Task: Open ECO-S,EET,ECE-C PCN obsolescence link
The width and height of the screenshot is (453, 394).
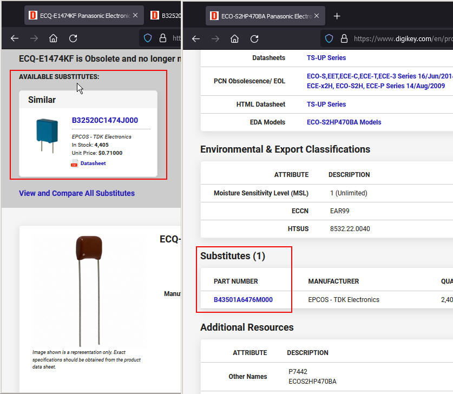Action: (379, 76)
